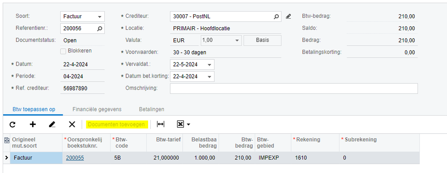
Task: Export grid to Excel icon
Action: coord(180,124)
